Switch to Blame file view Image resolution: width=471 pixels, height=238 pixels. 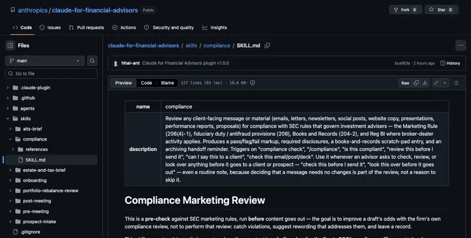pyautogui.click(x=167, y=83)
